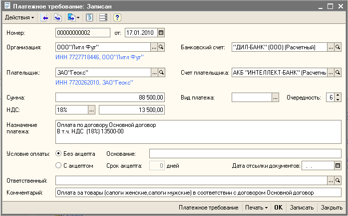Open the Действия menu
The image size is (348, 216).
click(x=19, y=17)
